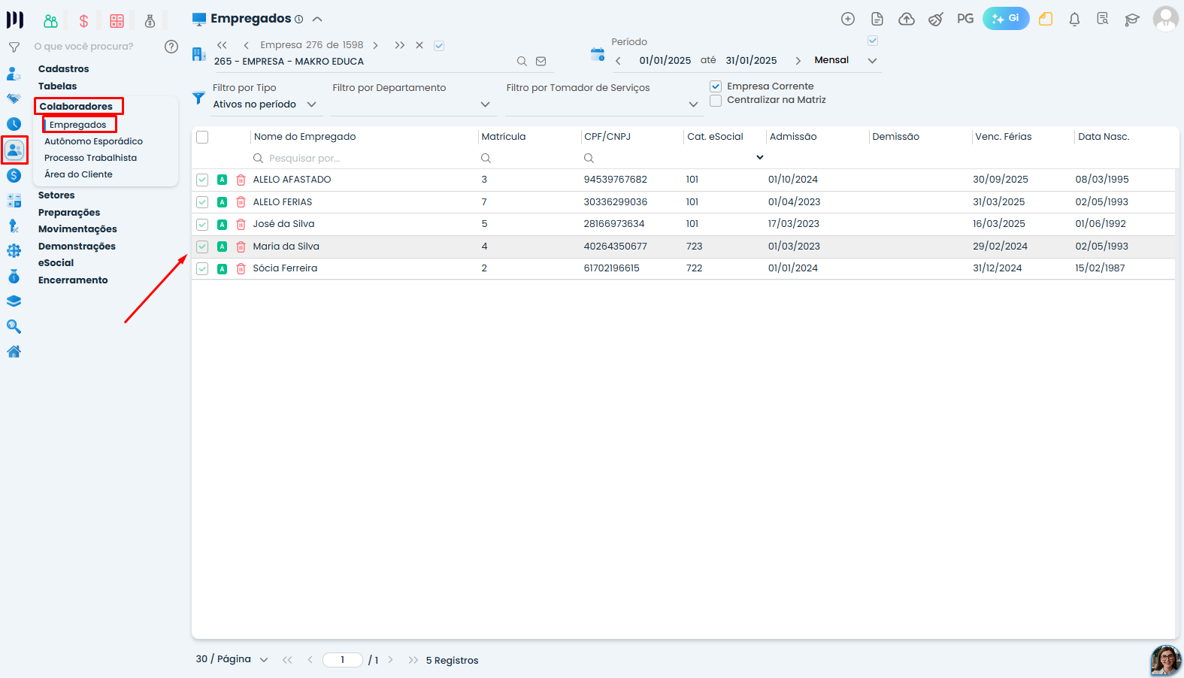Click the Maria da Silva employee name
This screenshot has height=678, width=1184.
click(x=286, y=247)
